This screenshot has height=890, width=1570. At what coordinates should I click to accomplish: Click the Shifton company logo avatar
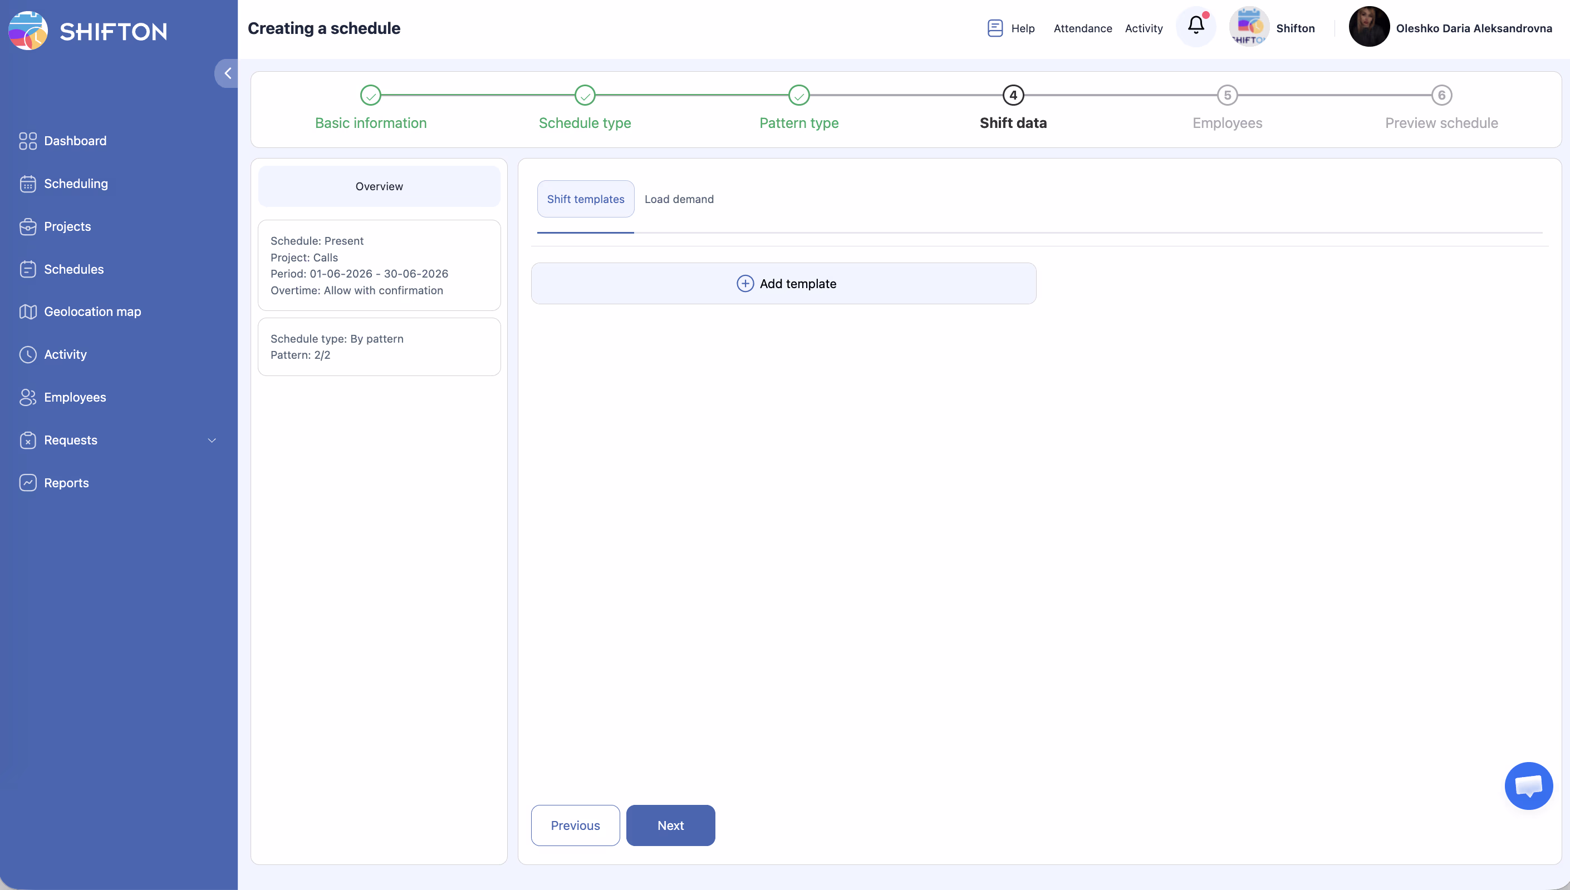click(x=1249, y=27)
